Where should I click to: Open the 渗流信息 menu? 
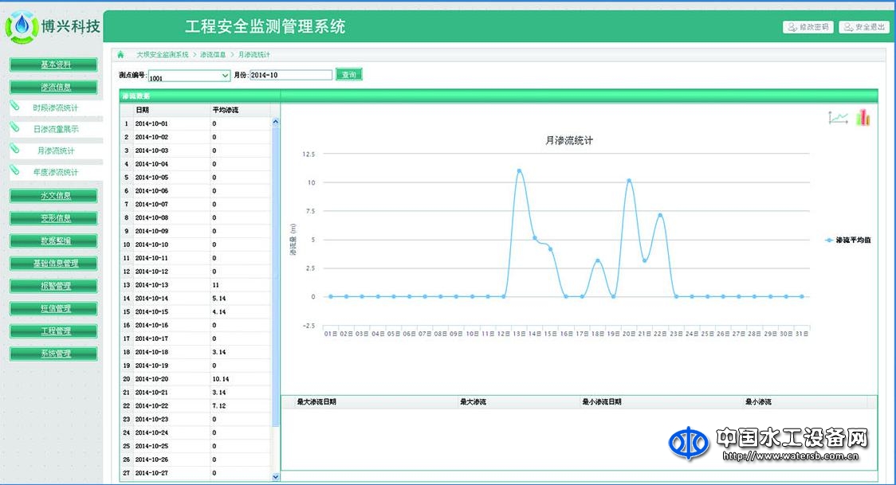pyautogui.click(x=53, y=85)
